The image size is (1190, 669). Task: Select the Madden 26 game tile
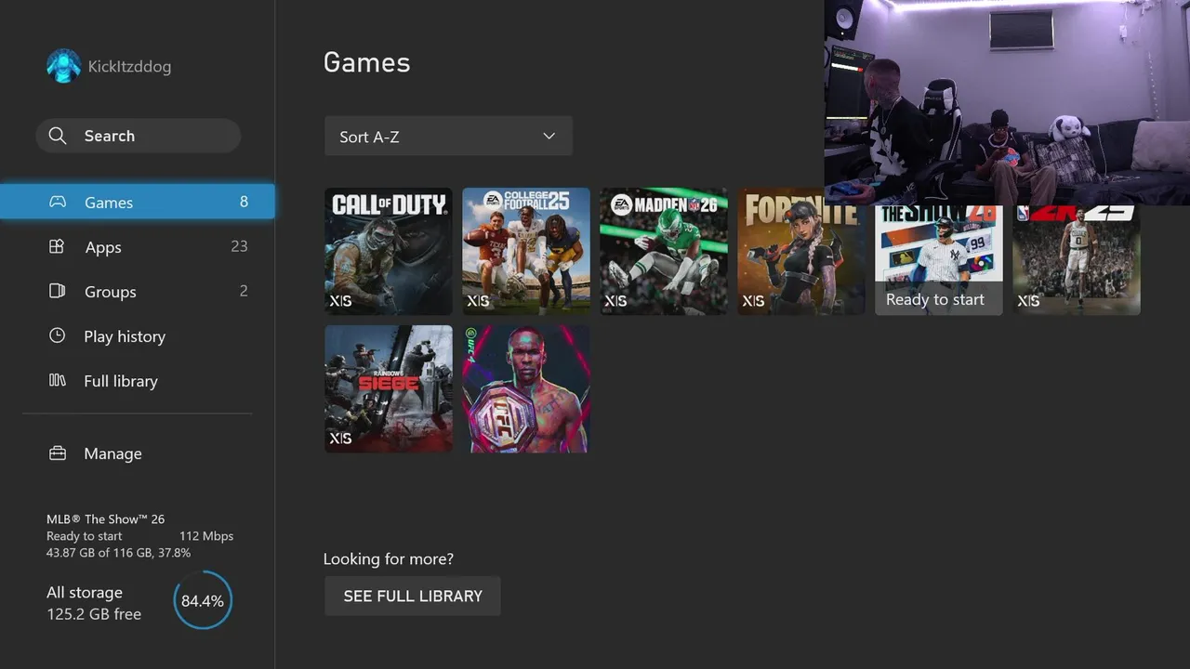(664, 252)
